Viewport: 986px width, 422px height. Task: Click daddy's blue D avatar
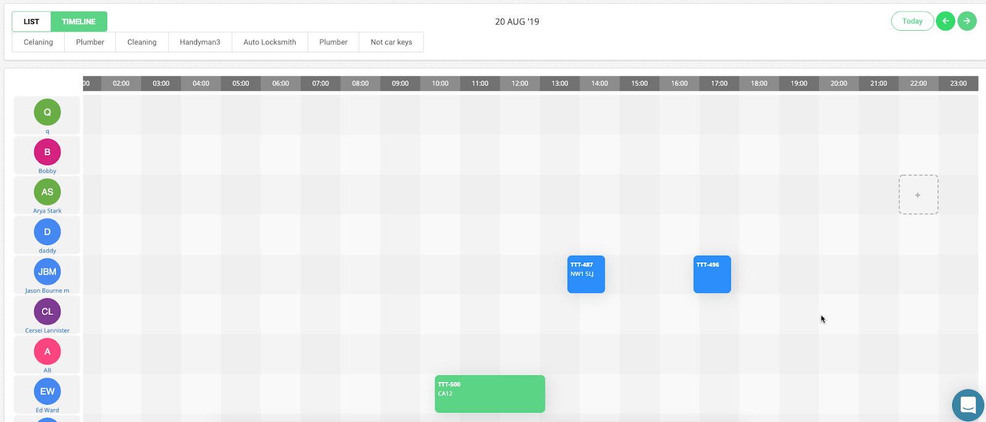pyautogui.click(x=47, y=232)
